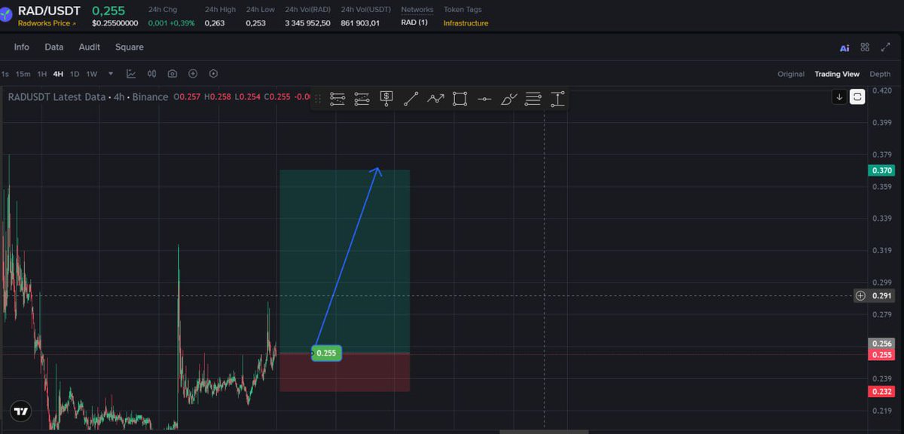
Task: Select the 1s timeframe
Action: pyautogui.click(x=5, y=74)
